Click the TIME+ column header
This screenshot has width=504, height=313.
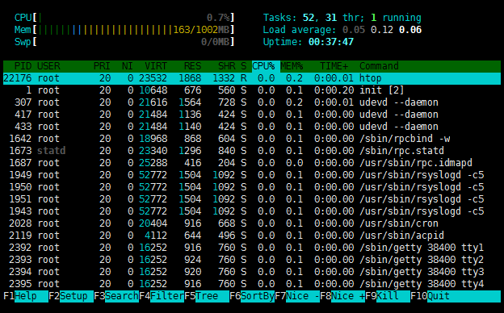[x=334, y=66]
